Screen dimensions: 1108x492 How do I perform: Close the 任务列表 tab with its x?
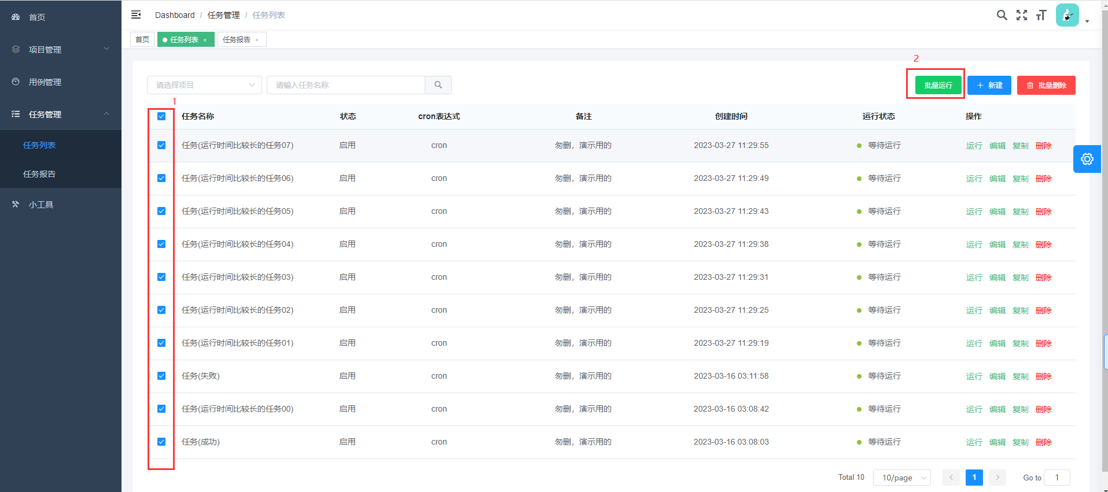tap(205, 40)
